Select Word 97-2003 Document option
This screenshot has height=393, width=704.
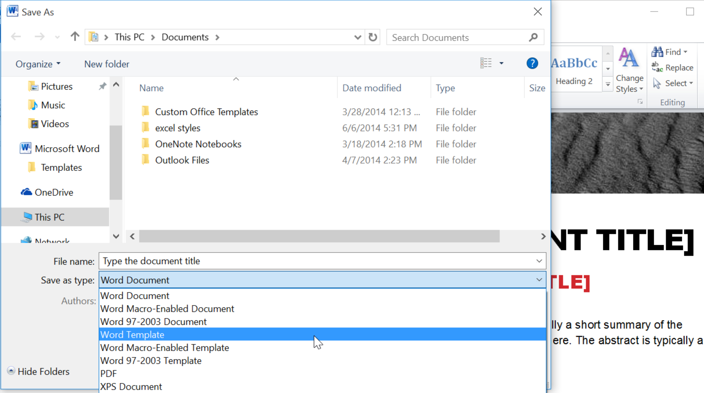pyautogui.click(x=153, y=321)
